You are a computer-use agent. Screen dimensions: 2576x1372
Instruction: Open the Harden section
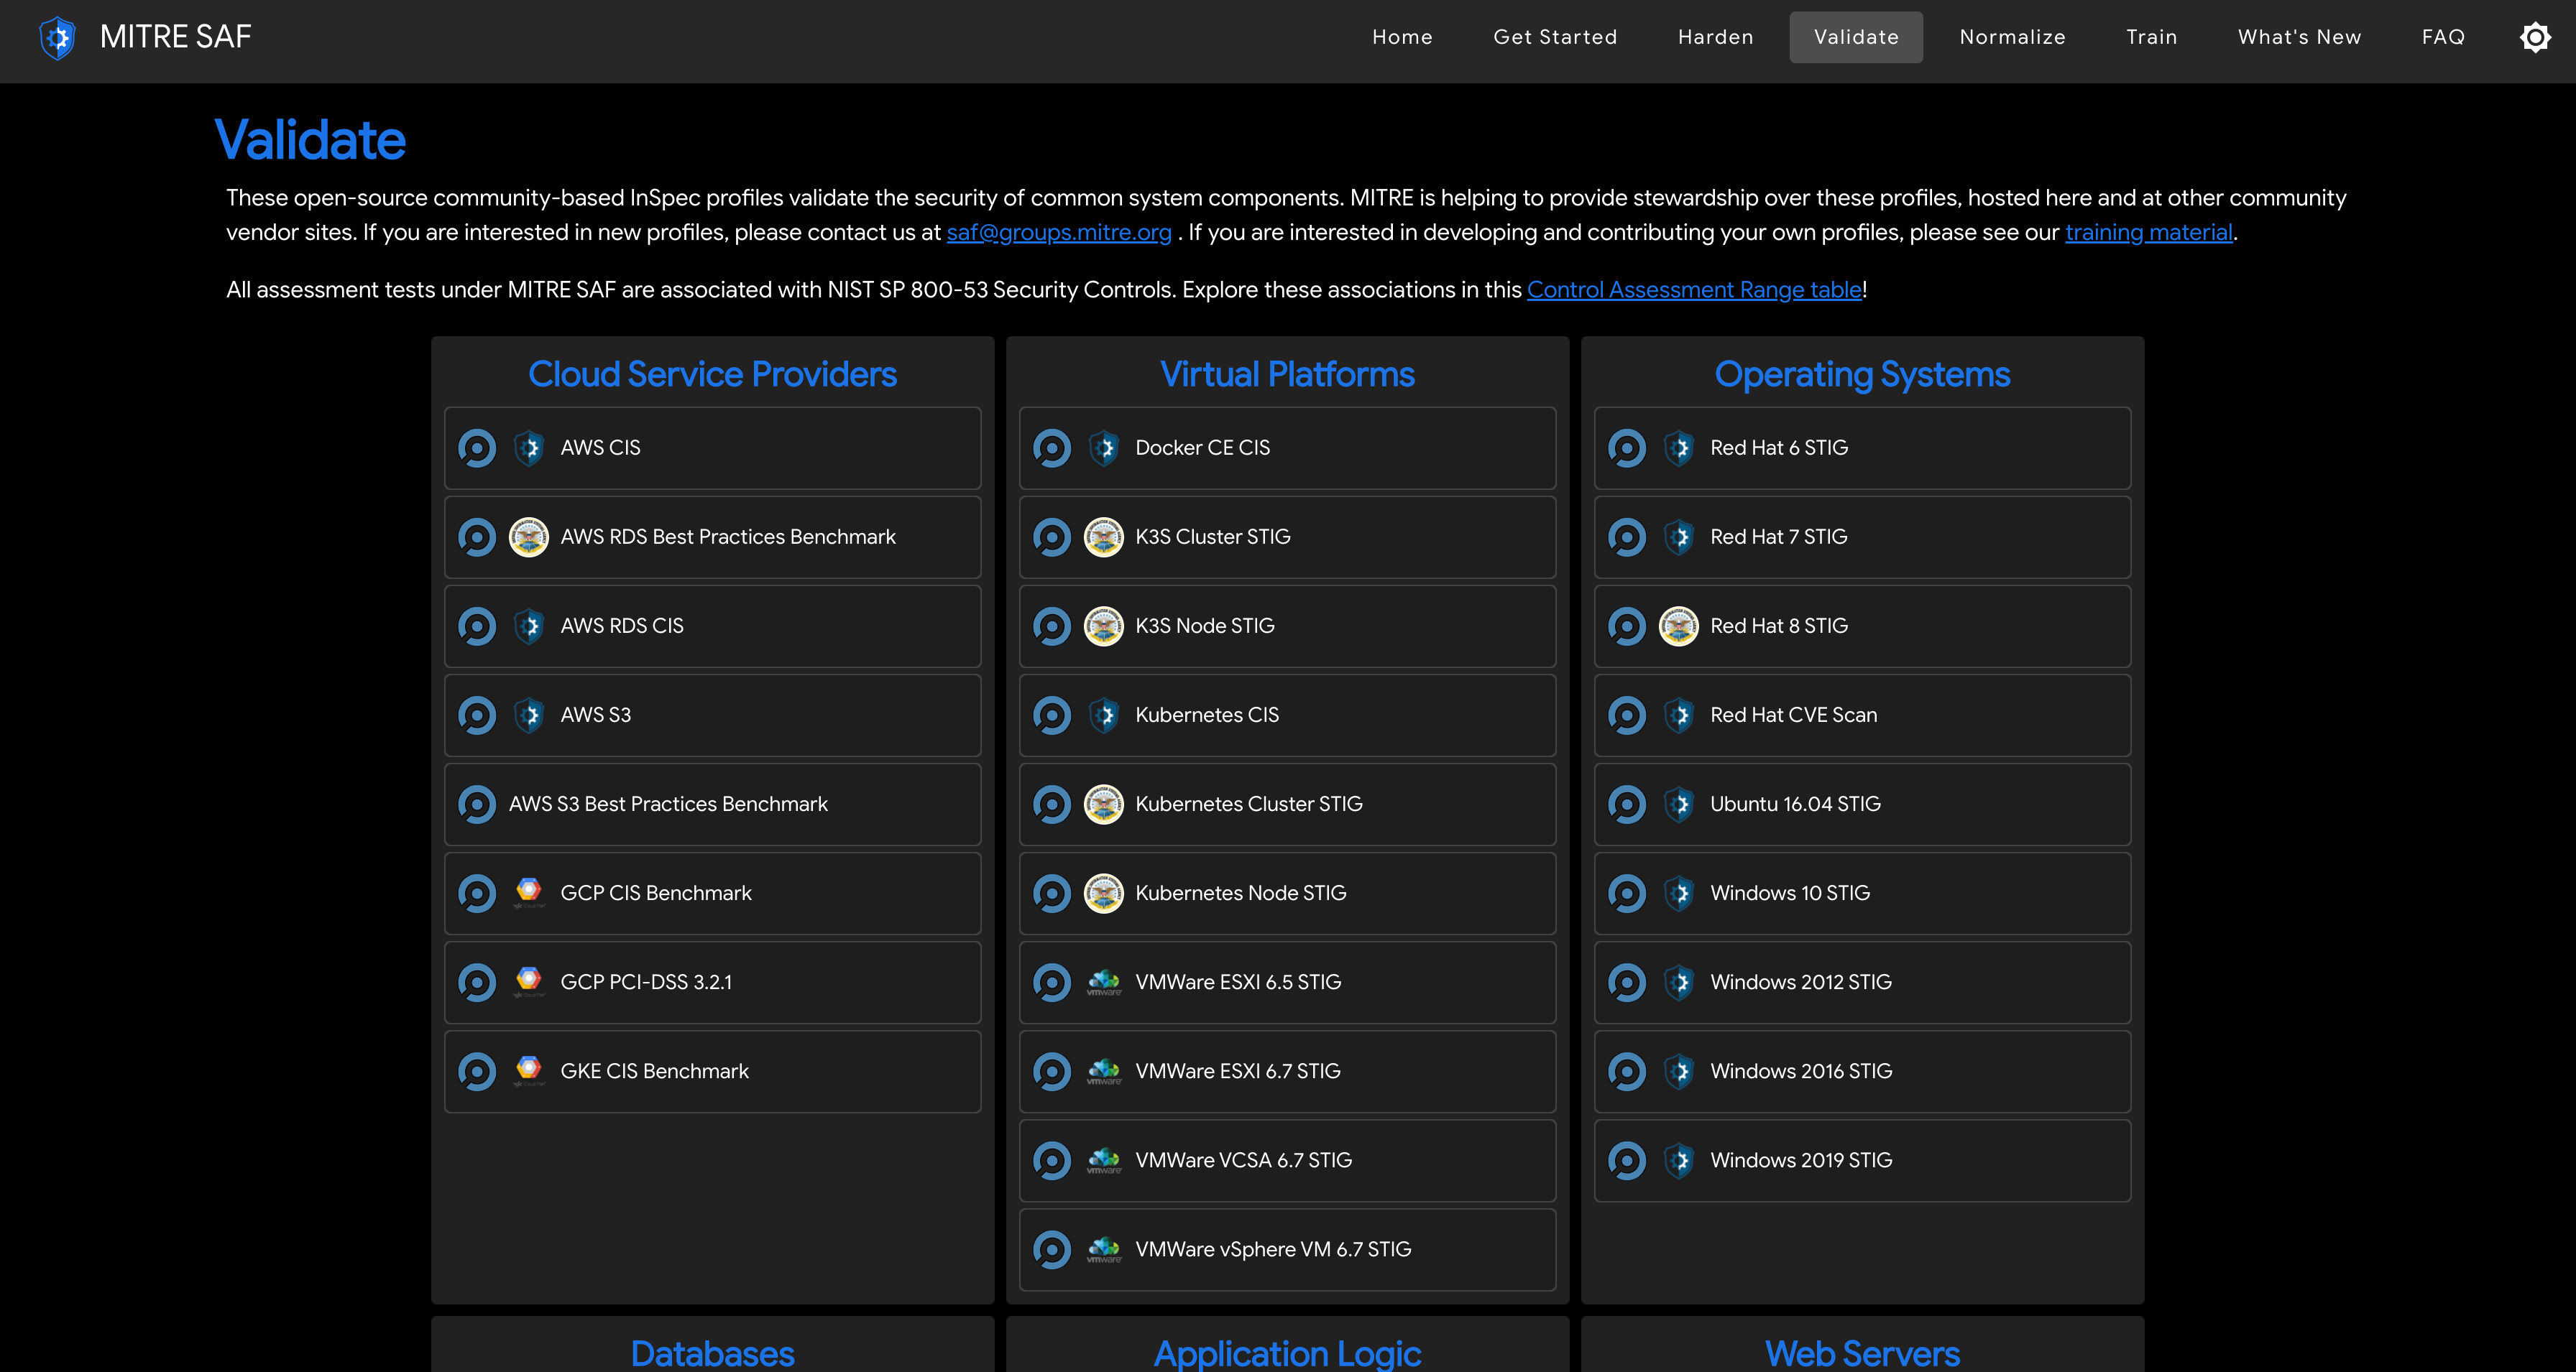pyautogui.click(x=1716, y=37)
